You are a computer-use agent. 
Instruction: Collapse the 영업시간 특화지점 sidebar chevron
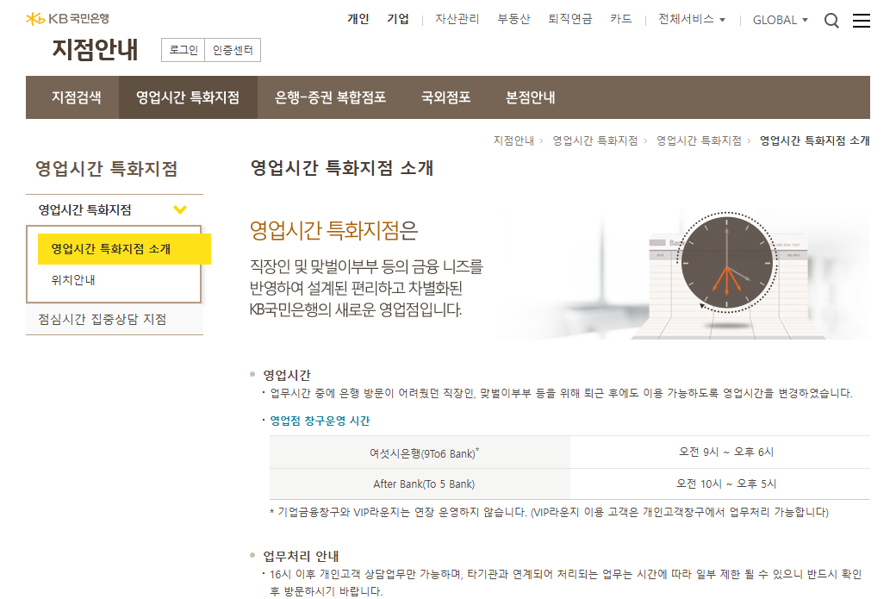point(180,209)
